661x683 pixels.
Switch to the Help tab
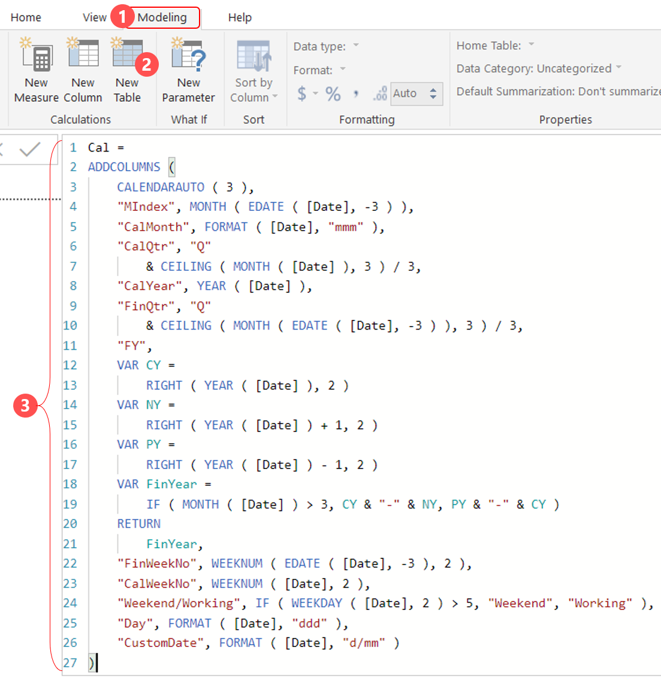(240, 17)
